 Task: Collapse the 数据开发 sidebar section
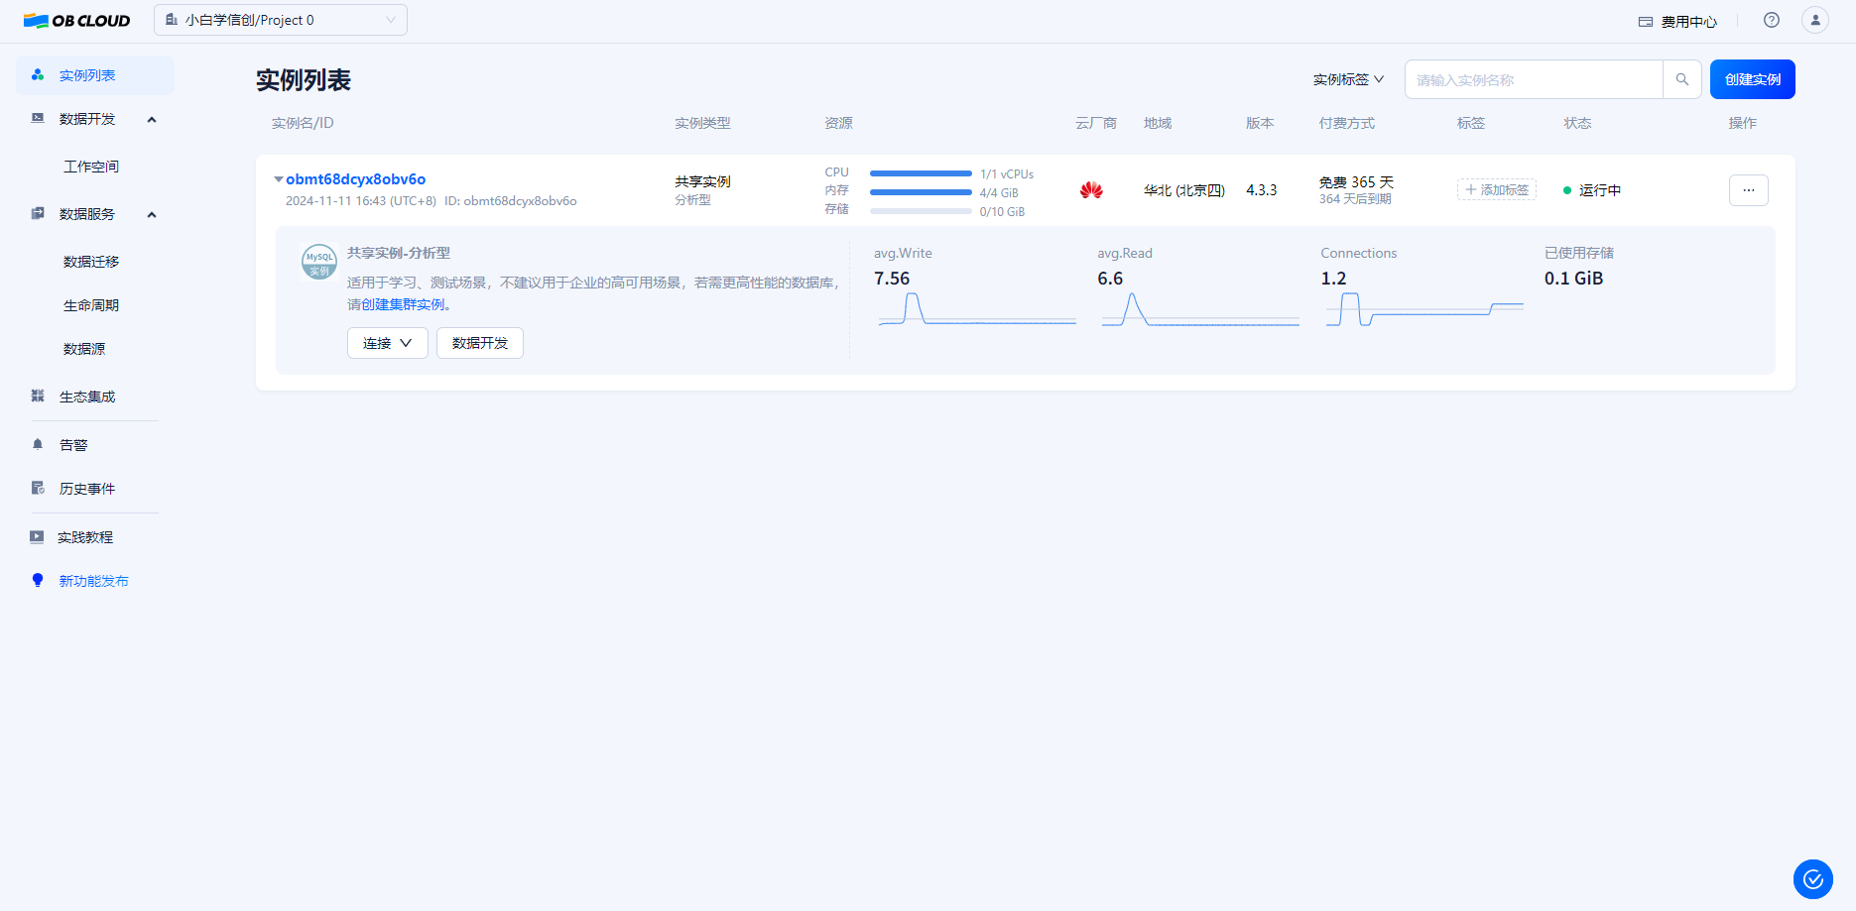(152, 120)
